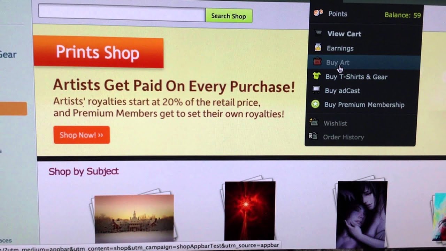The image size is (446, 251).
Task: Click the green T-shirt icon
Action: coord(316,76)
